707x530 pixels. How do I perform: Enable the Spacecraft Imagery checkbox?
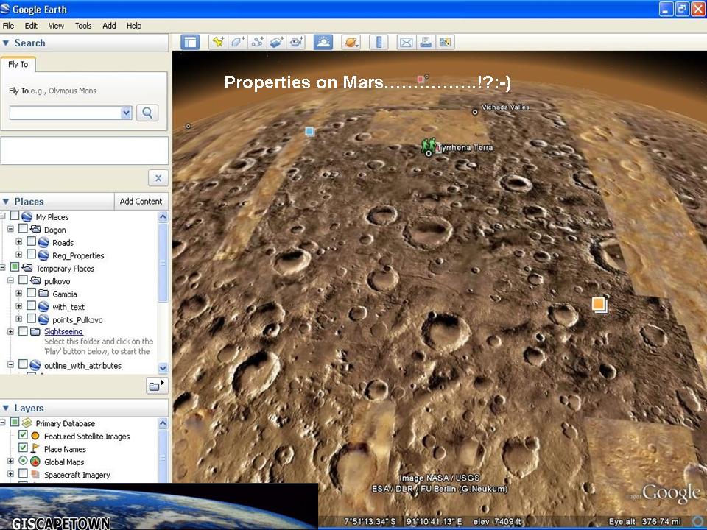pos(23,473)
